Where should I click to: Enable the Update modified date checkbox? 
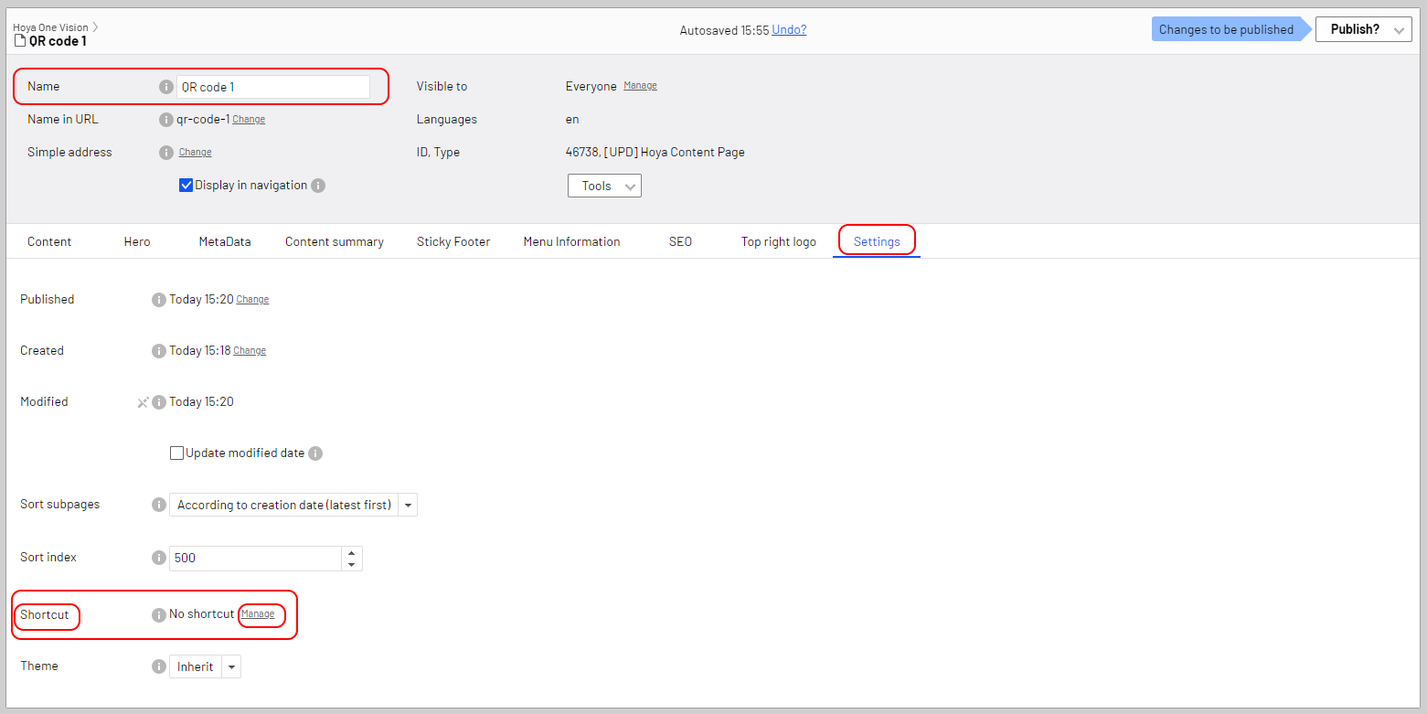[177, 453]
